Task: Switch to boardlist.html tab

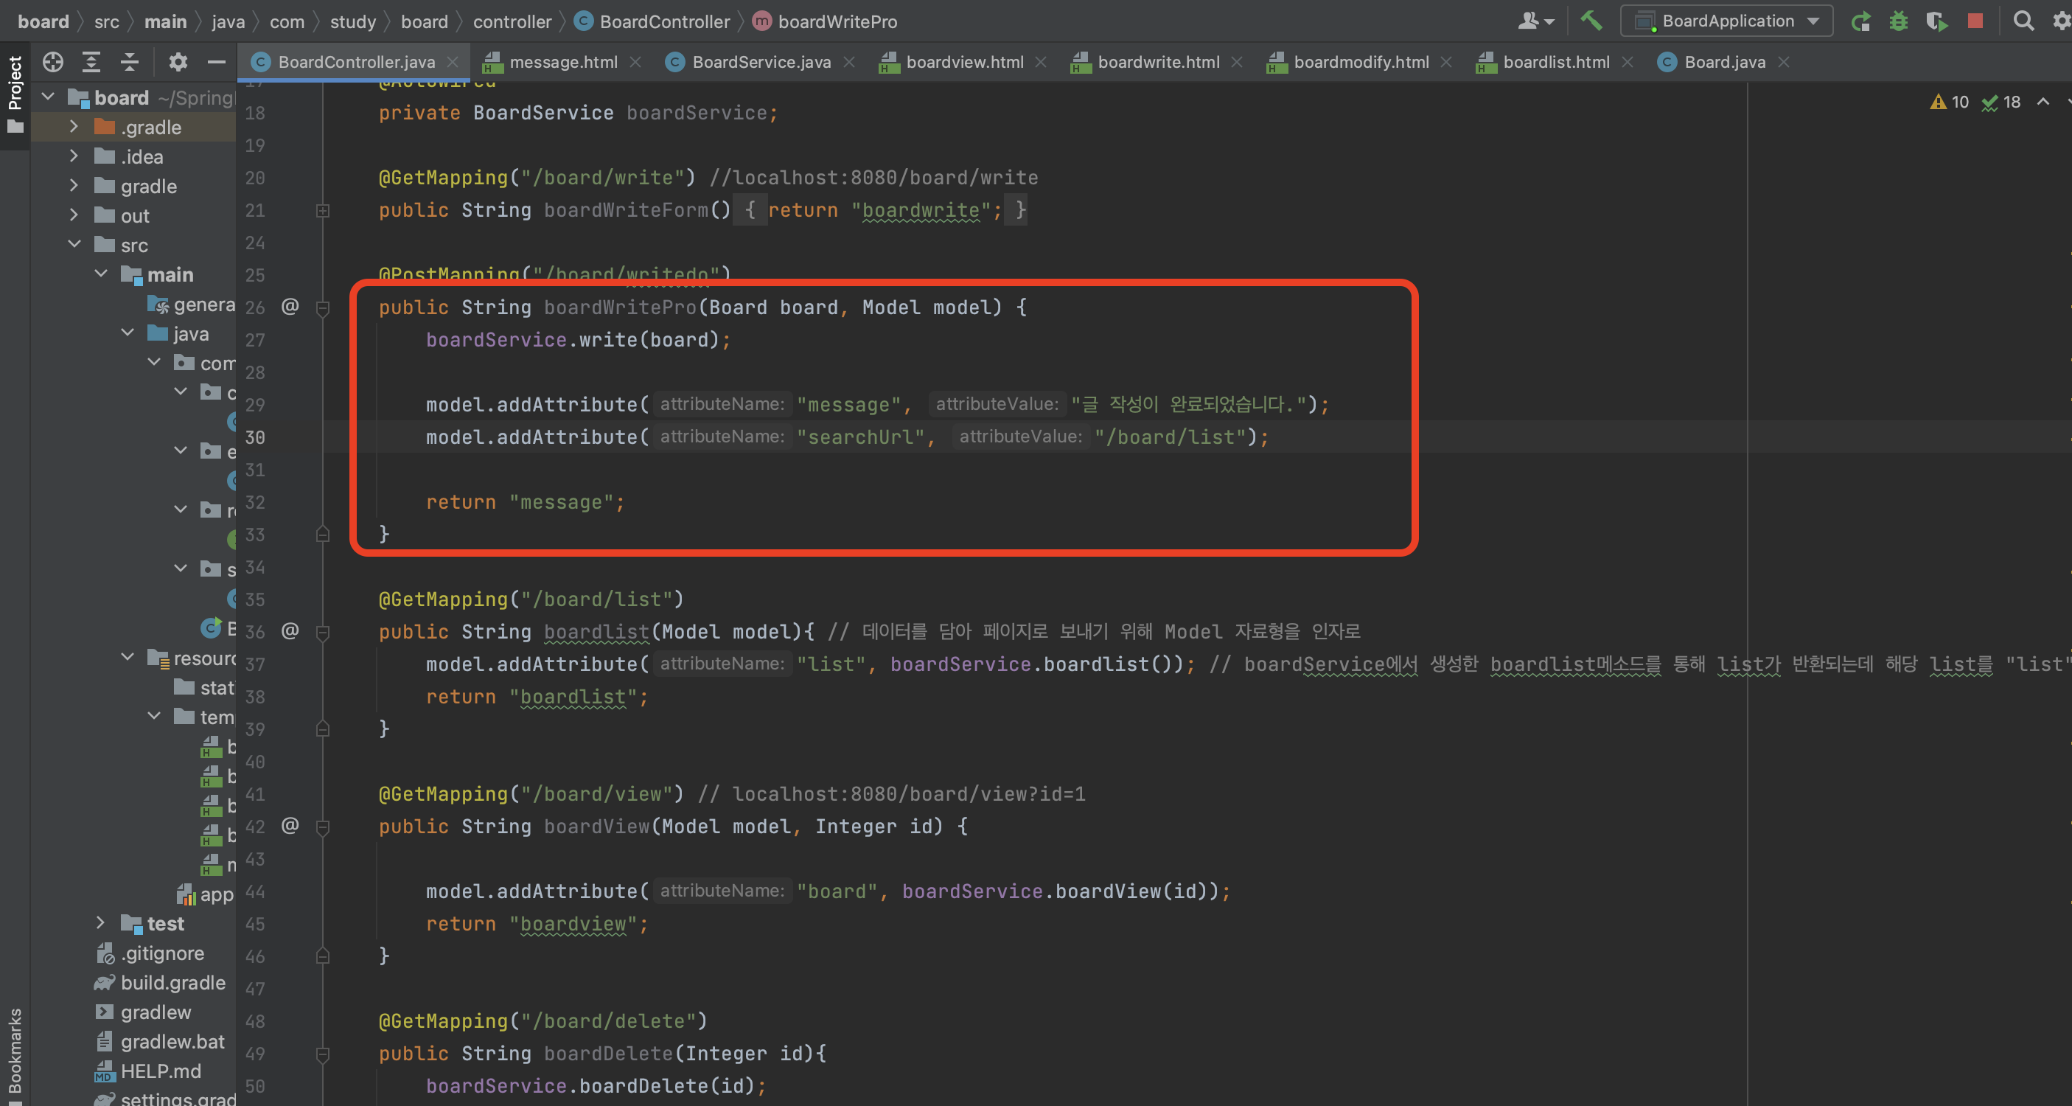Action: (x=1555, y=62)
